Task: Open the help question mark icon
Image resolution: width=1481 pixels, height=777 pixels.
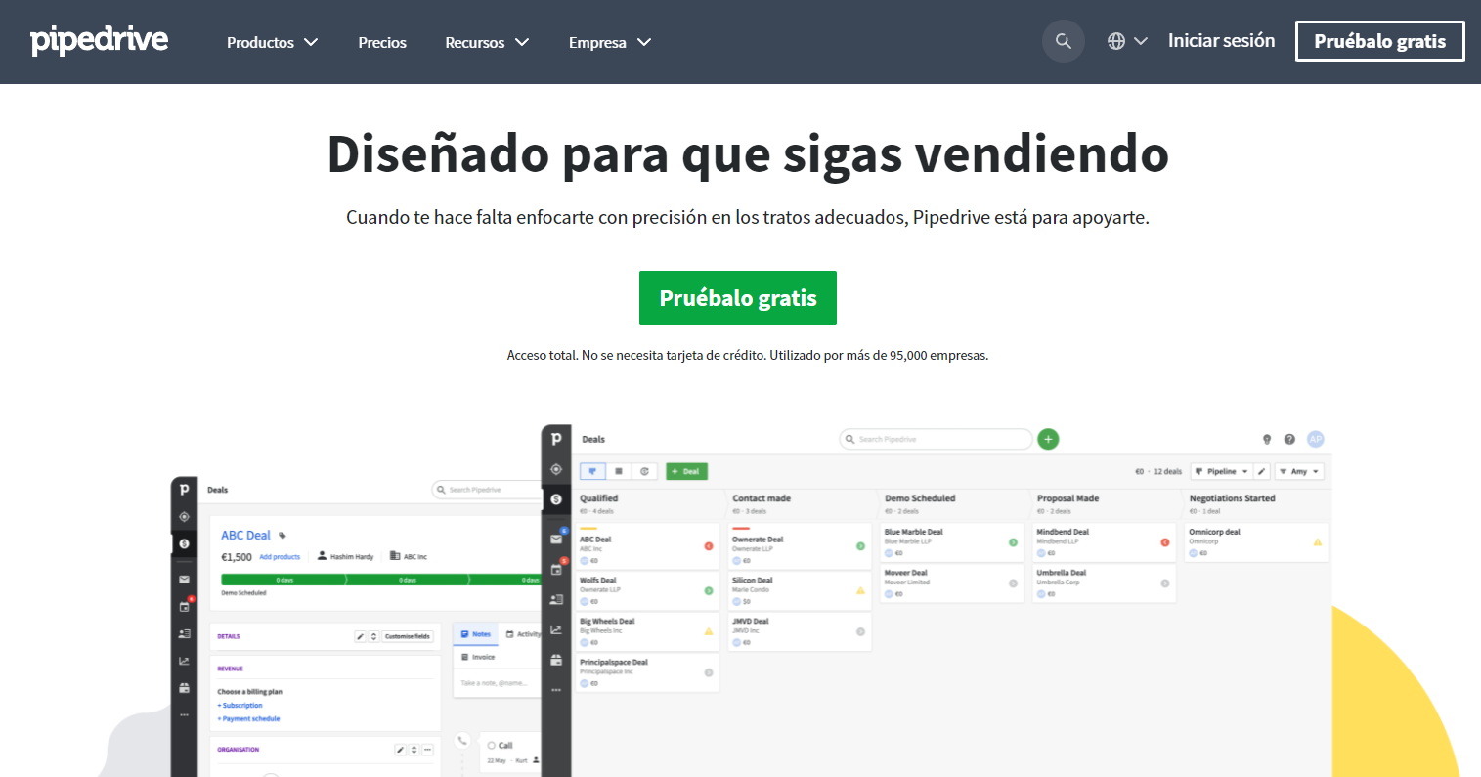Action: click(1288, 439)
